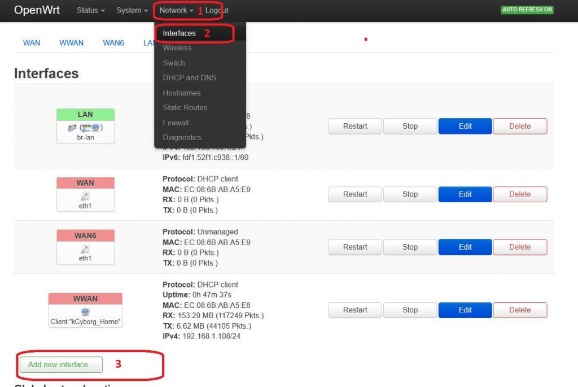Switch to the WAN6 tab

[113, 43]
